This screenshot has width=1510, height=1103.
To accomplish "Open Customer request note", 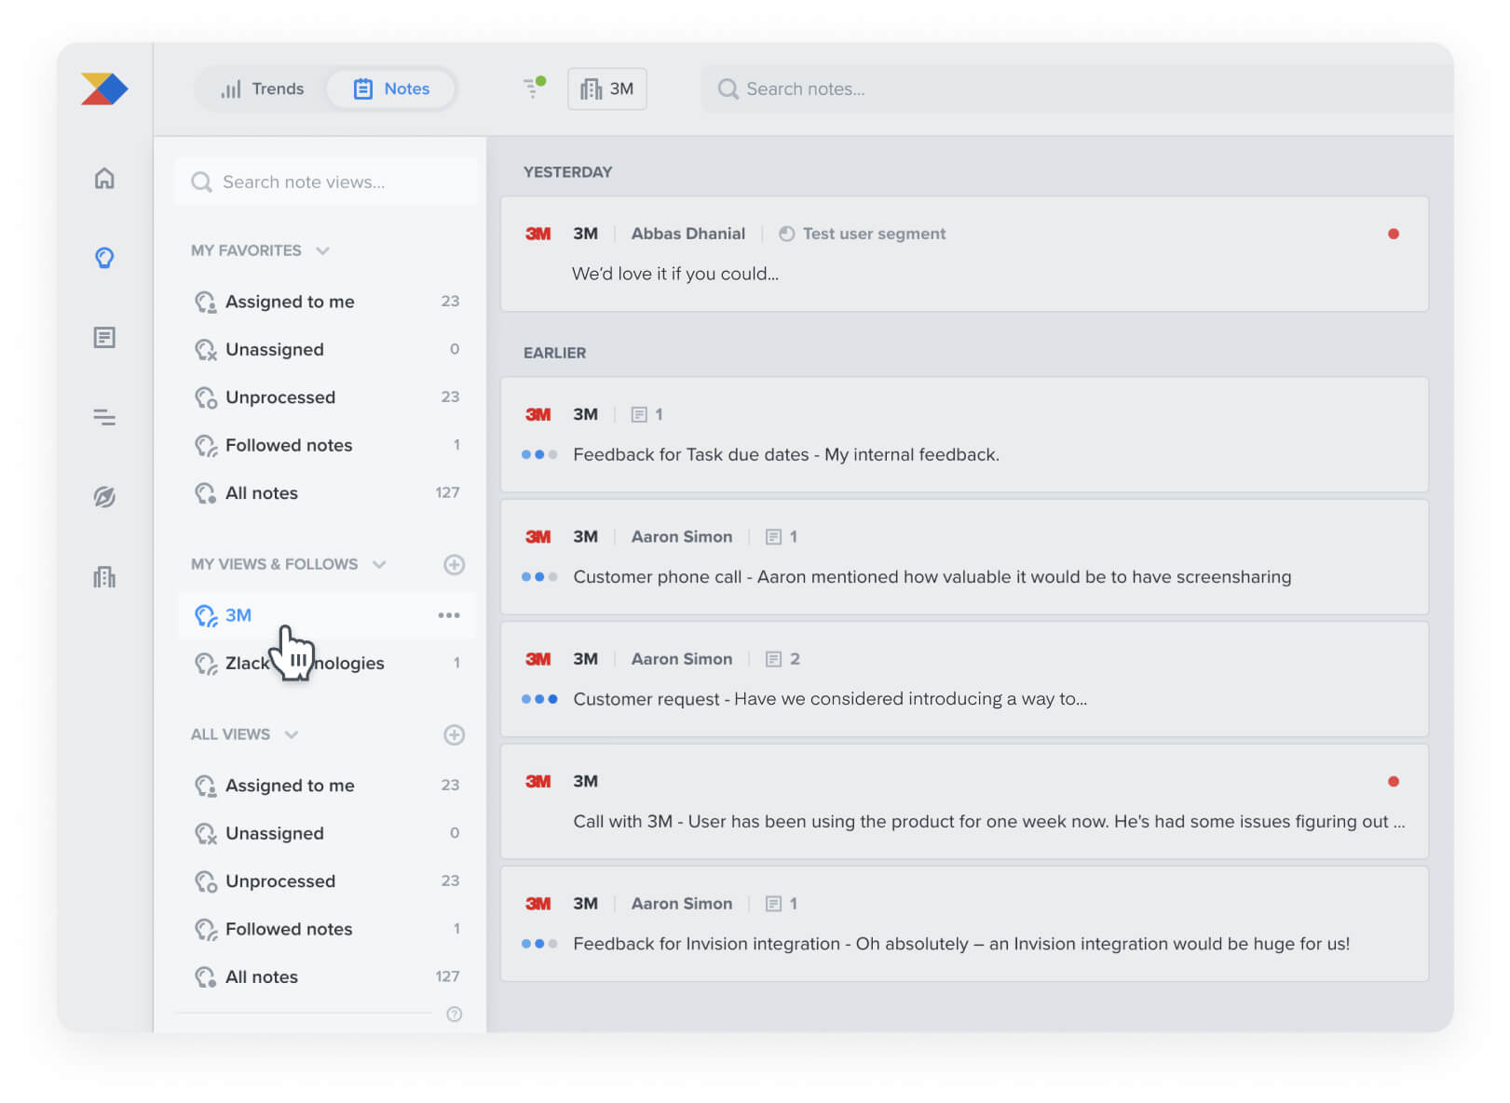I will (964, 679).
